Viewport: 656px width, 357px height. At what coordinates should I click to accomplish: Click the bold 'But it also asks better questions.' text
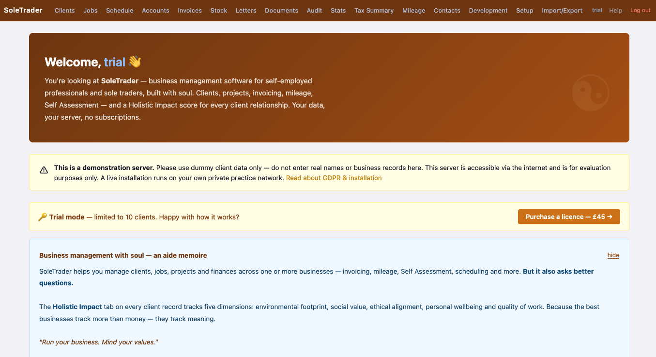click(x=317, y=277)
